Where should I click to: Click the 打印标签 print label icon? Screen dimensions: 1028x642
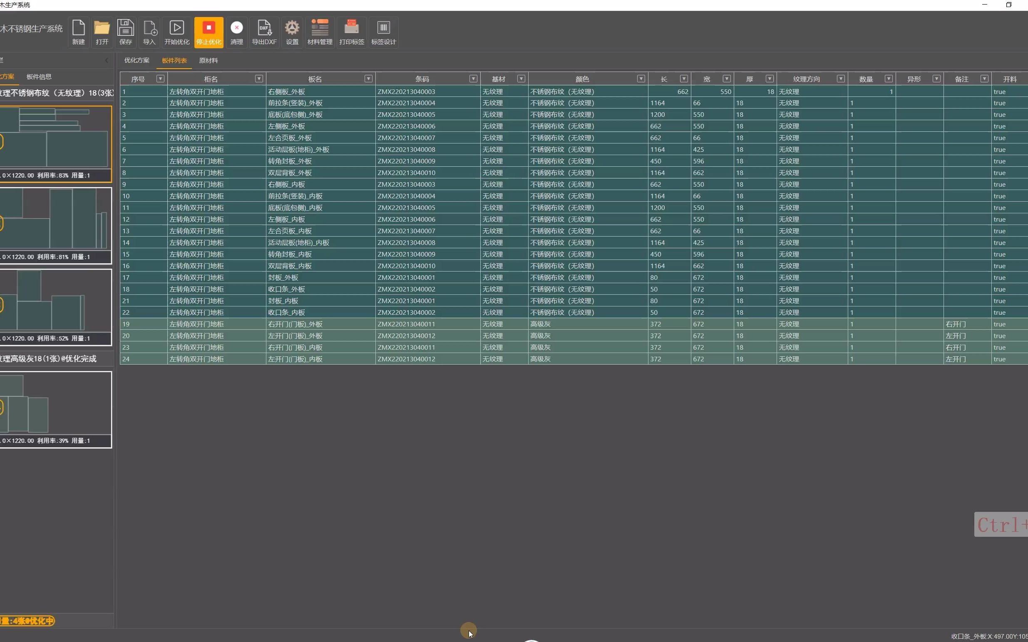tap(352, 32)
